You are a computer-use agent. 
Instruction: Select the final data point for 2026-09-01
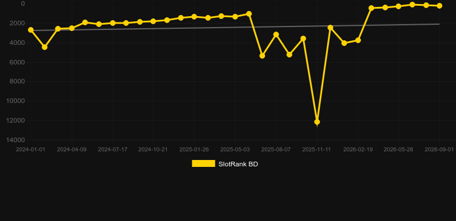(x=439, y=6)
